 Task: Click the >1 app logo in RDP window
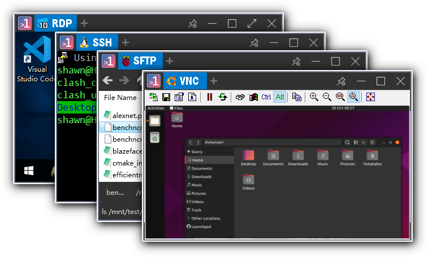[x=25, y=23]
